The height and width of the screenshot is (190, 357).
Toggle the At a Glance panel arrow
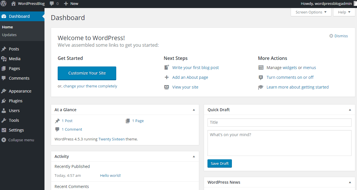[x=194, y=110]
